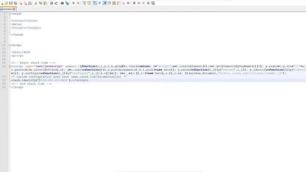Click the <title></title> line
This screenshot has width=306, height=172.
click(24, 21)
